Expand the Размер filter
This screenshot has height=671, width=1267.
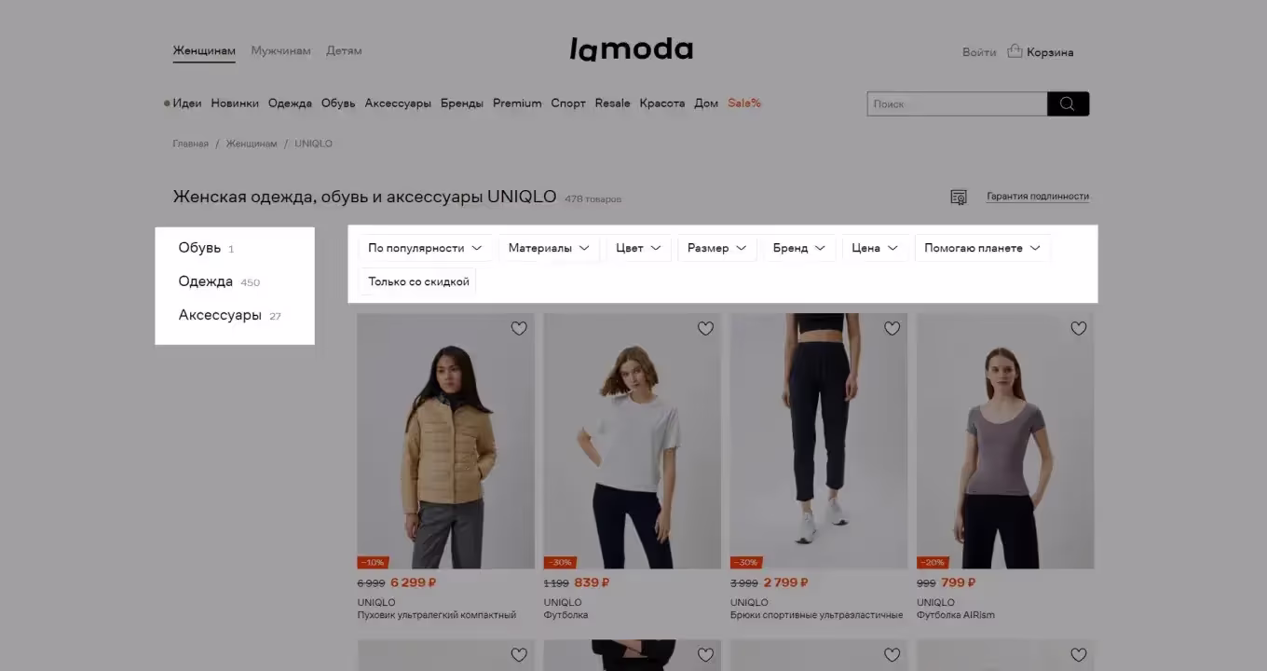(x=716, y=248)
